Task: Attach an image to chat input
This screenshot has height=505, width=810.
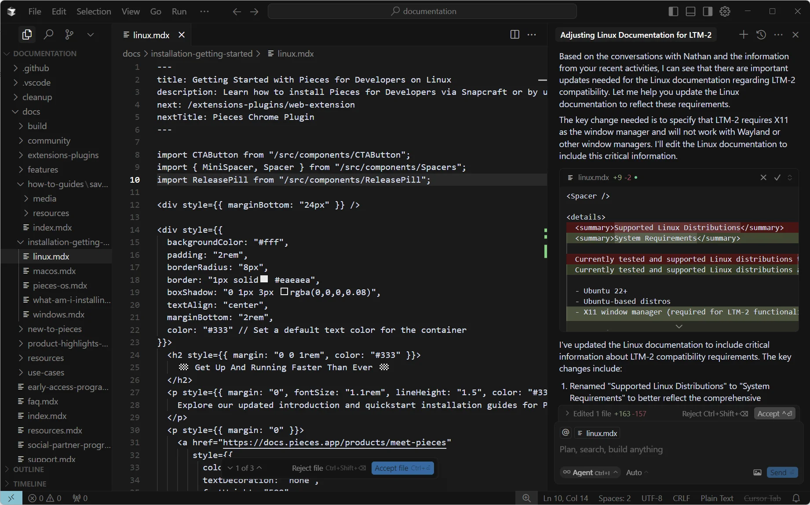Action: point(757,473)
